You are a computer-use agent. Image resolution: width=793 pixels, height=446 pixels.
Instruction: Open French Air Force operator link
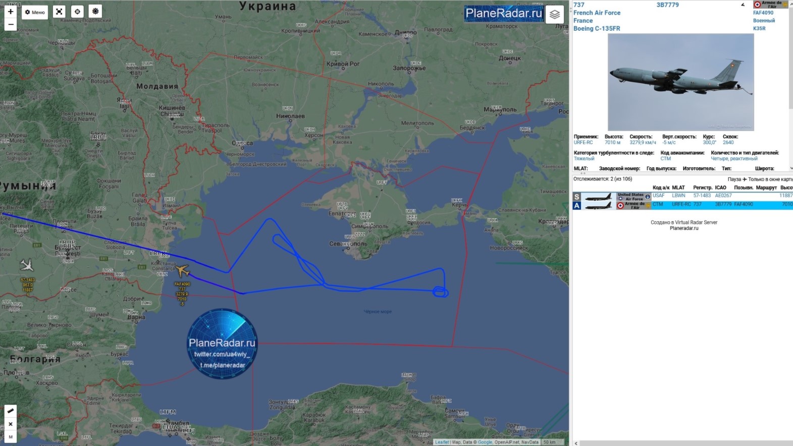coord(597,13)
